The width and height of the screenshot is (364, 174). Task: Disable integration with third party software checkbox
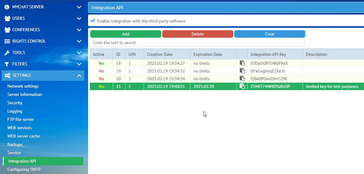coord(92,21)
